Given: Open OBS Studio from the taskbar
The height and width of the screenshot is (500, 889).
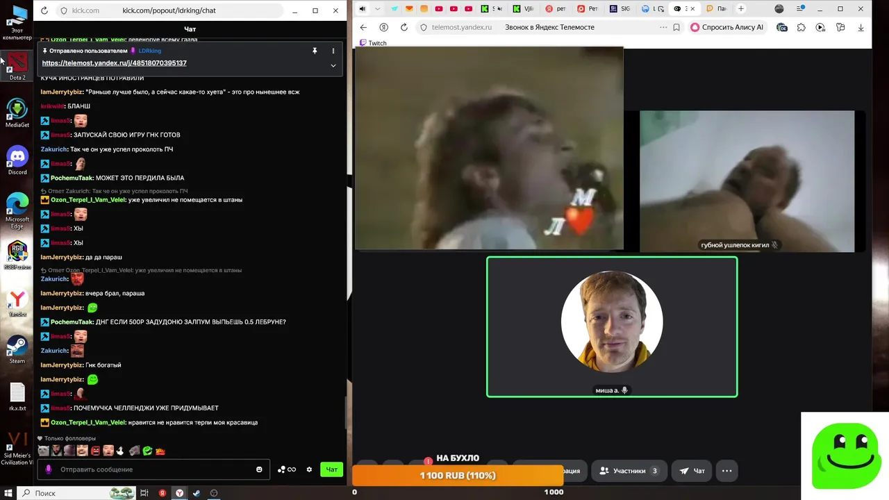Looking at the screenshot, I should pyautogui.click(x=214, y=493).
